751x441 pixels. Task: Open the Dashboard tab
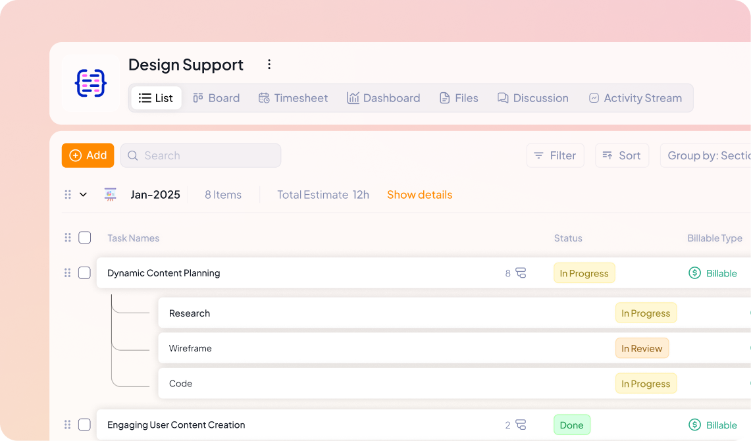pyautogui.click(x=383, y=98)
